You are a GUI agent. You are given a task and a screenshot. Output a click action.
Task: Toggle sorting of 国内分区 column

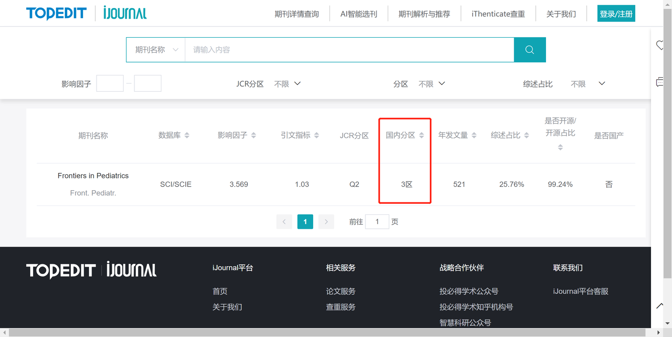click(421, 135)
